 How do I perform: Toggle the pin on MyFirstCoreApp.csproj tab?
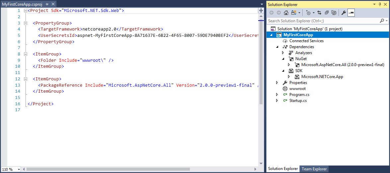pos(47,4)
